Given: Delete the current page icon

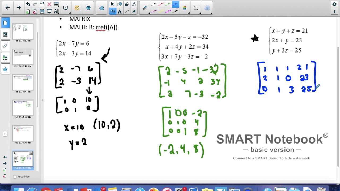Looking at the screenshot, I should pos(35,11).
